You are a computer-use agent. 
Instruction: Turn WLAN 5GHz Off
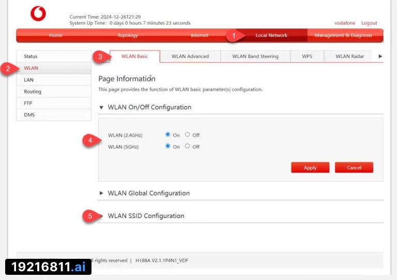(187, 146)
